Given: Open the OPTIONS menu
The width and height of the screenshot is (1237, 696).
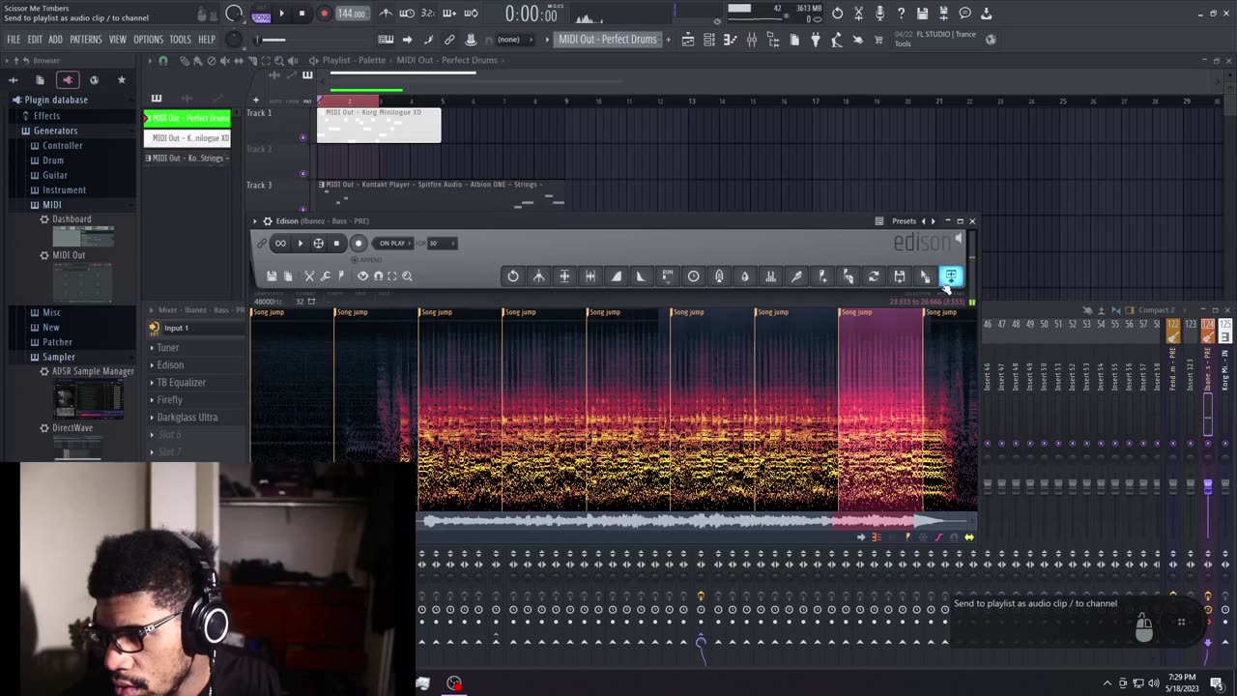Looking at the screenshot, I should pos(148,40).
